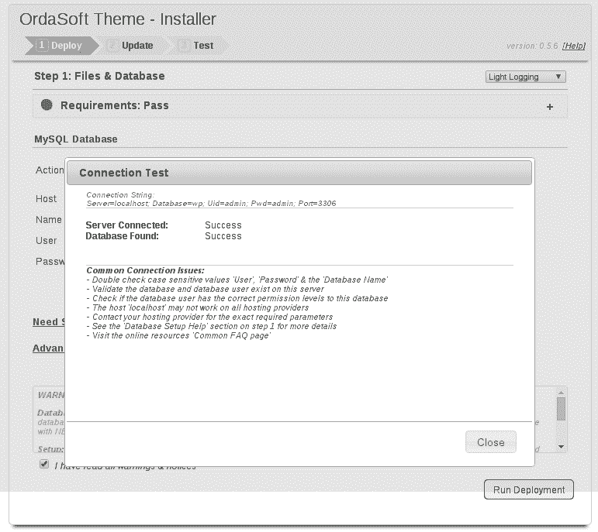Toggle the 'I have read all warnings' checkbox
598x532 pixels.
tap(44, 465)
